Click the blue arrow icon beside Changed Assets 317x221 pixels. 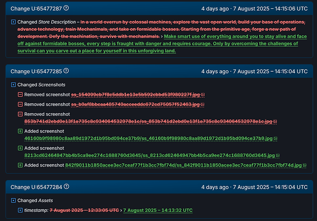coord(13,200)
